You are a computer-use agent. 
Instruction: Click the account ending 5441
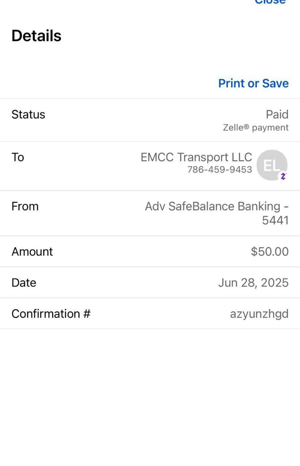(275, 220)
